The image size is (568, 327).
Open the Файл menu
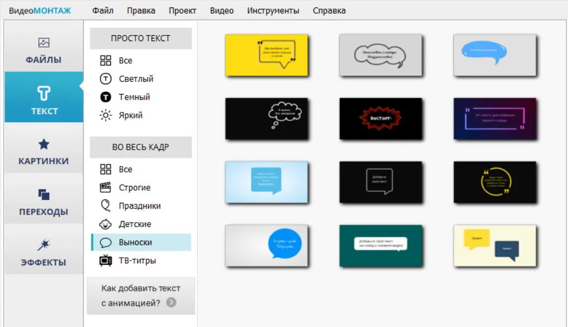click(103, 10)
